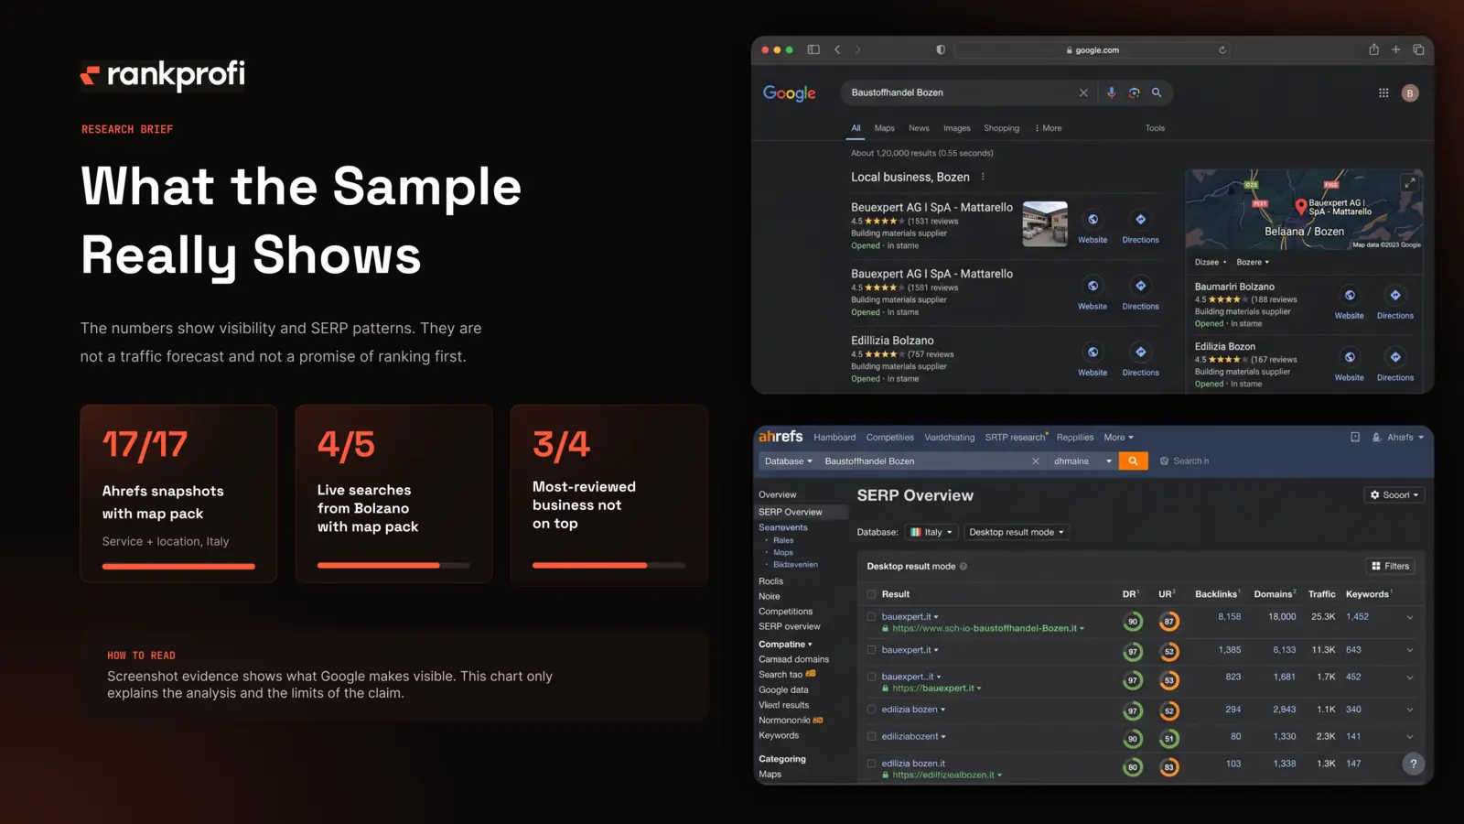
Task: Check the bauexpert.it row with 1,385 backlinks
Action: pos(871,650)
